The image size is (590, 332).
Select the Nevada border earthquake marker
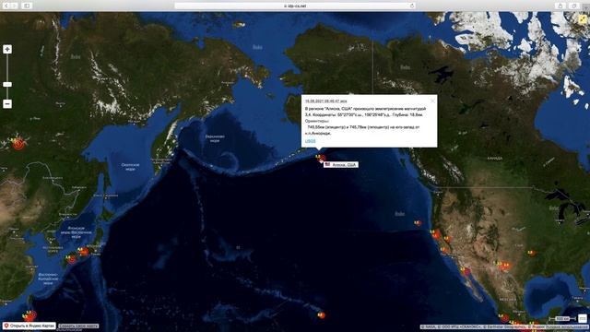coord(447,239)
